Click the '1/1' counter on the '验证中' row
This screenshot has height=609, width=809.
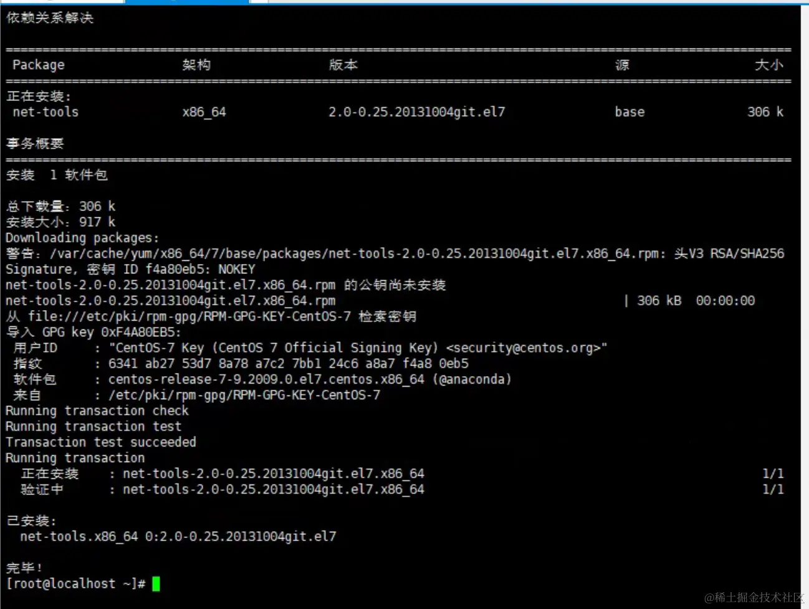[773, 489]
